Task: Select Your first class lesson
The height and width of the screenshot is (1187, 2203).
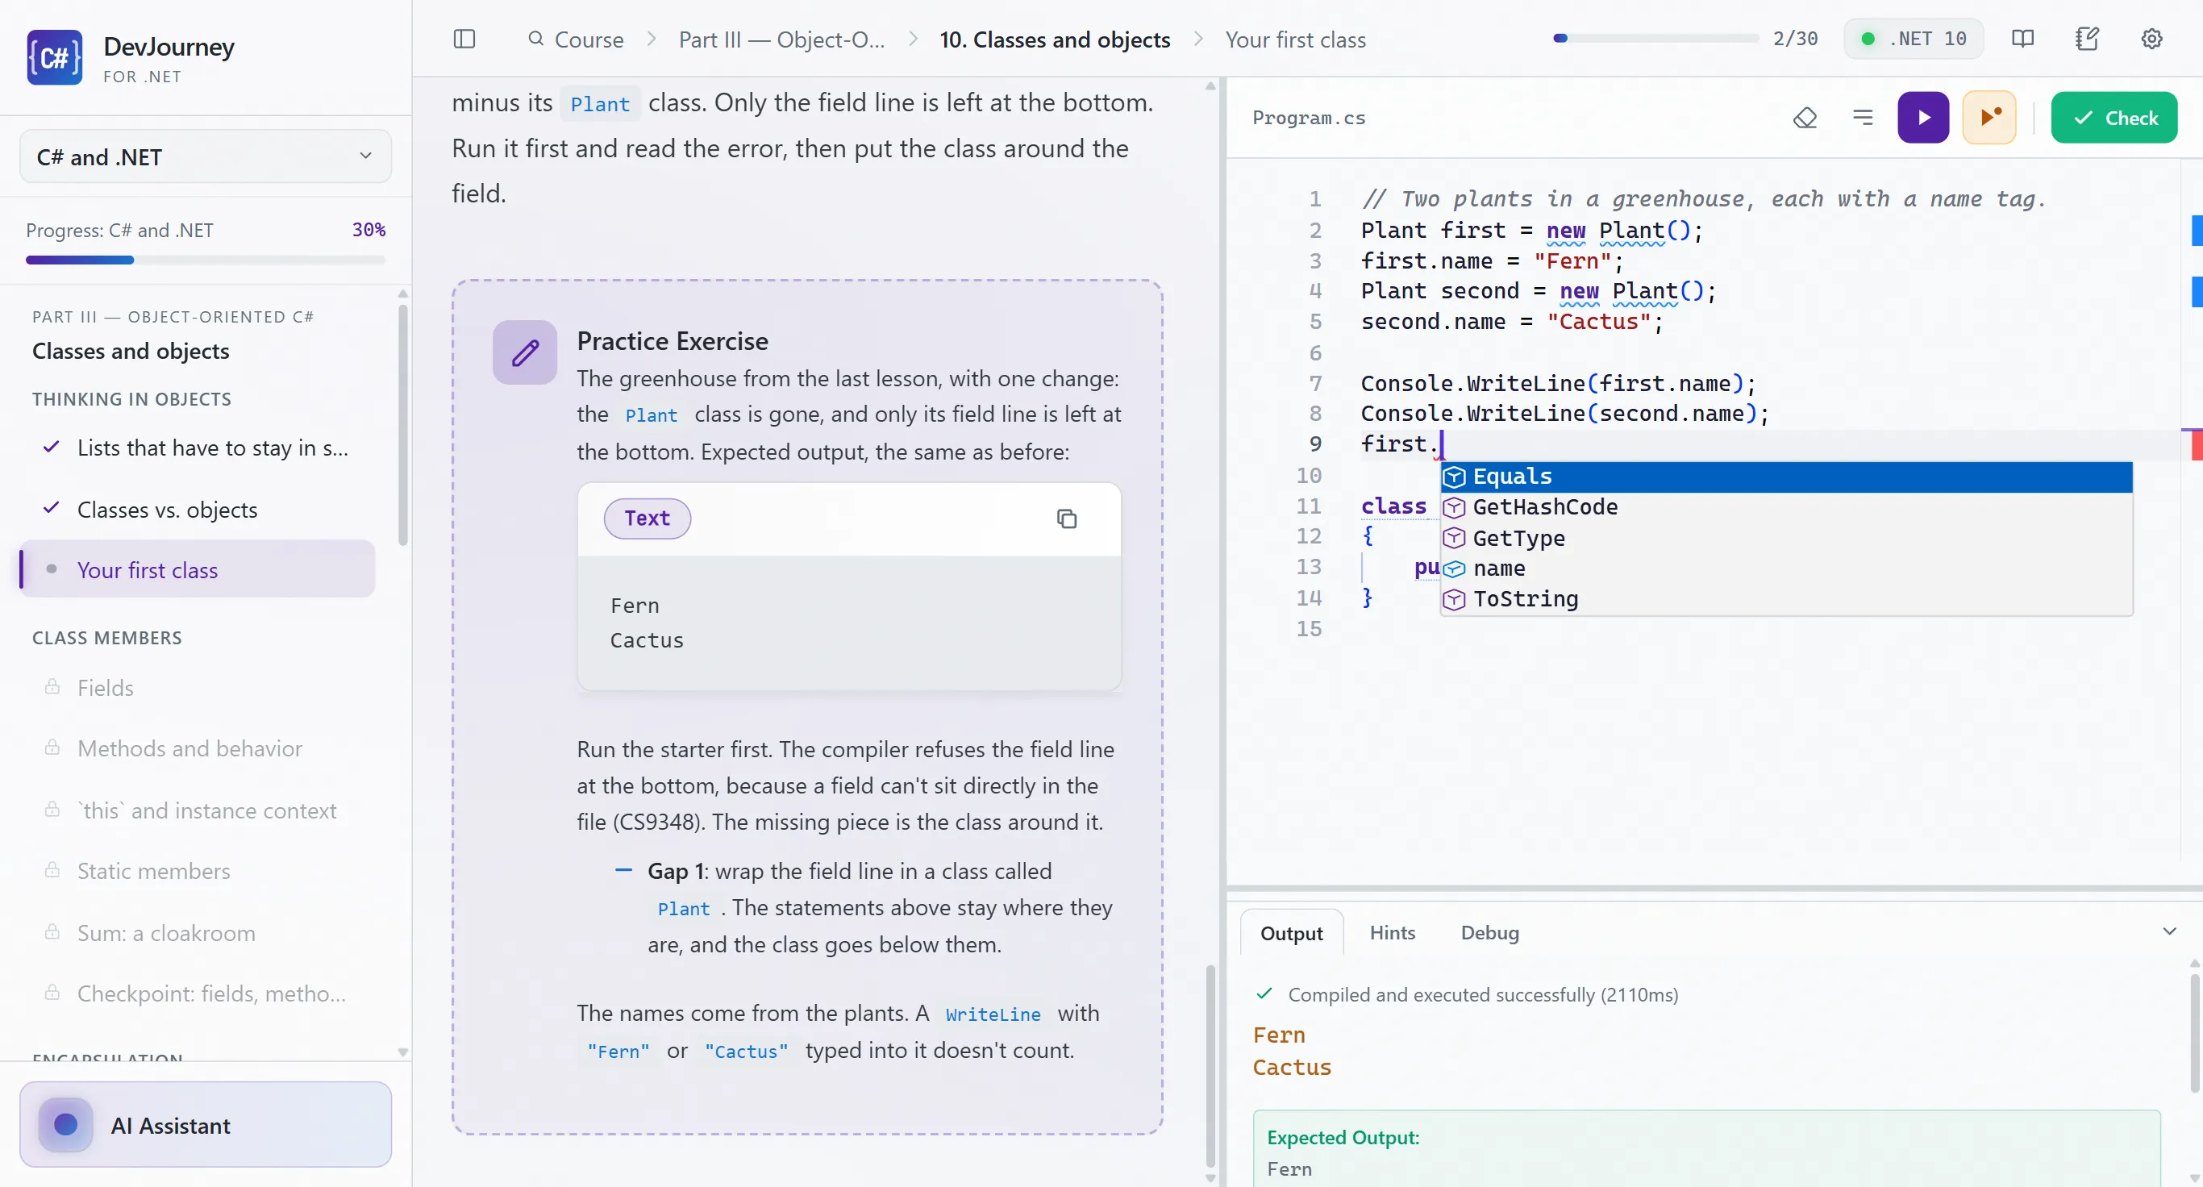Action: [x=197, y=569]
